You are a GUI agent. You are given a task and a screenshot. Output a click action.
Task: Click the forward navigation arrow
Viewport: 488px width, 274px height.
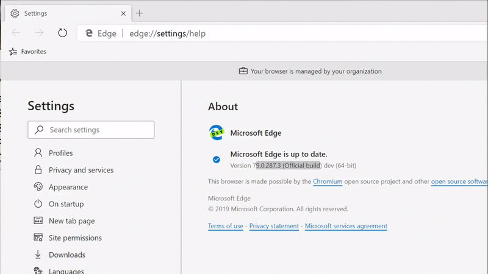click(39, 33)
